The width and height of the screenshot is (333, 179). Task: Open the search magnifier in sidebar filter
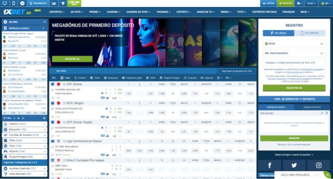click(44, 118)
